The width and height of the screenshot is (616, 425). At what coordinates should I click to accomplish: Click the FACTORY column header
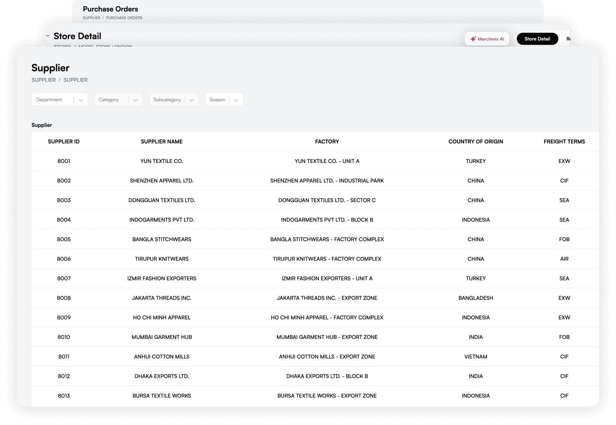[x=327, y=142]
